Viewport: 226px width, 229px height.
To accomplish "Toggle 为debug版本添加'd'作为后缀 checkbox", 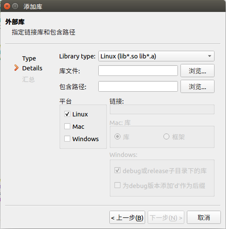I will pyautogui.click(x=117, y=185).
